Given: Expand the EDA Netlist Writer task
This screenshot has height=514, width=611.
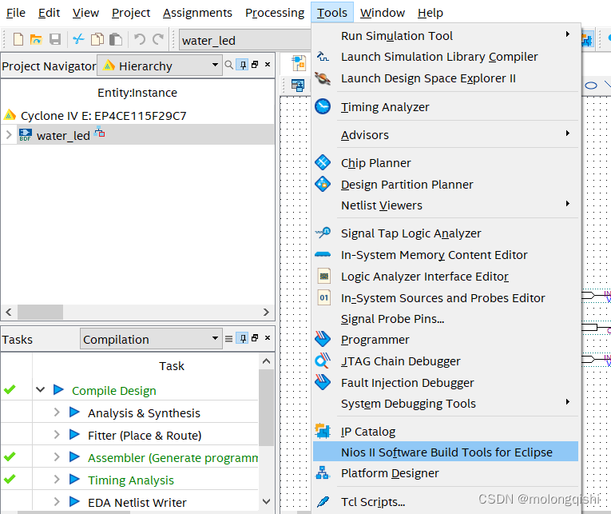Looking at the screenshot, I should [57, 501].
